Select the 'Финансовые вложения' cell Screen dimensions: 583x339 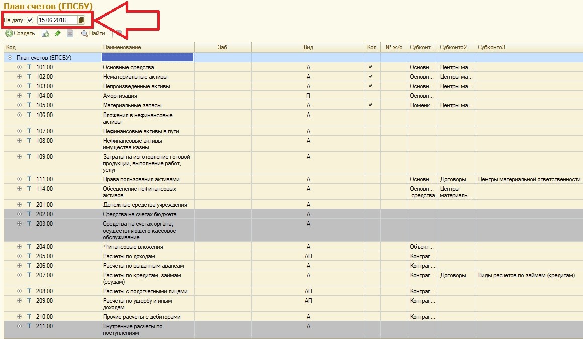tap(147, 247)
